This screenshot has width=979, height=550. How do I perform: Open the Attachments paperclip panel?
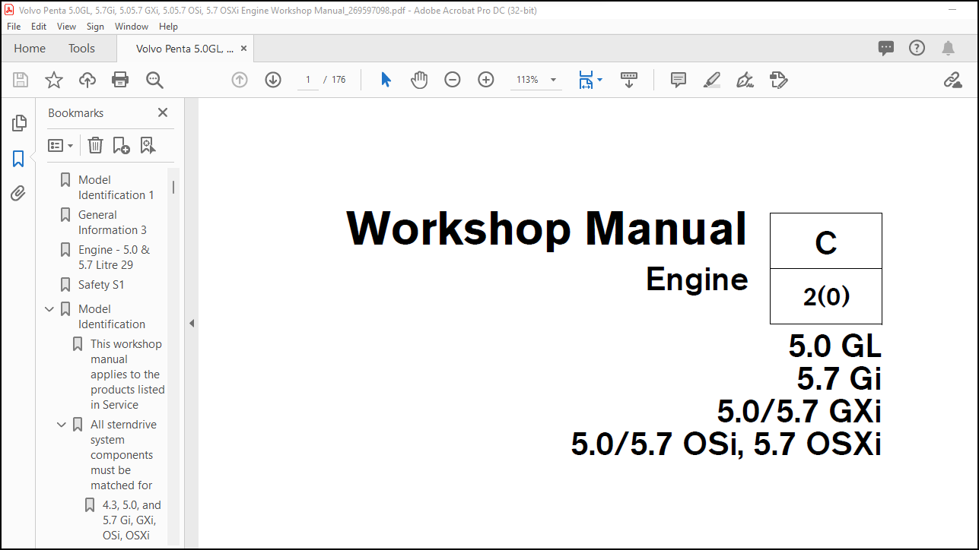click(18, 194)
